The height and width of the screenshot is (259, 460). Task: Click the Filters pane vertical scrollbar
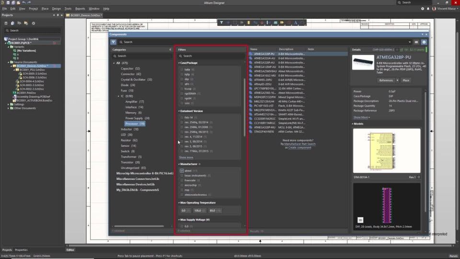245,107
